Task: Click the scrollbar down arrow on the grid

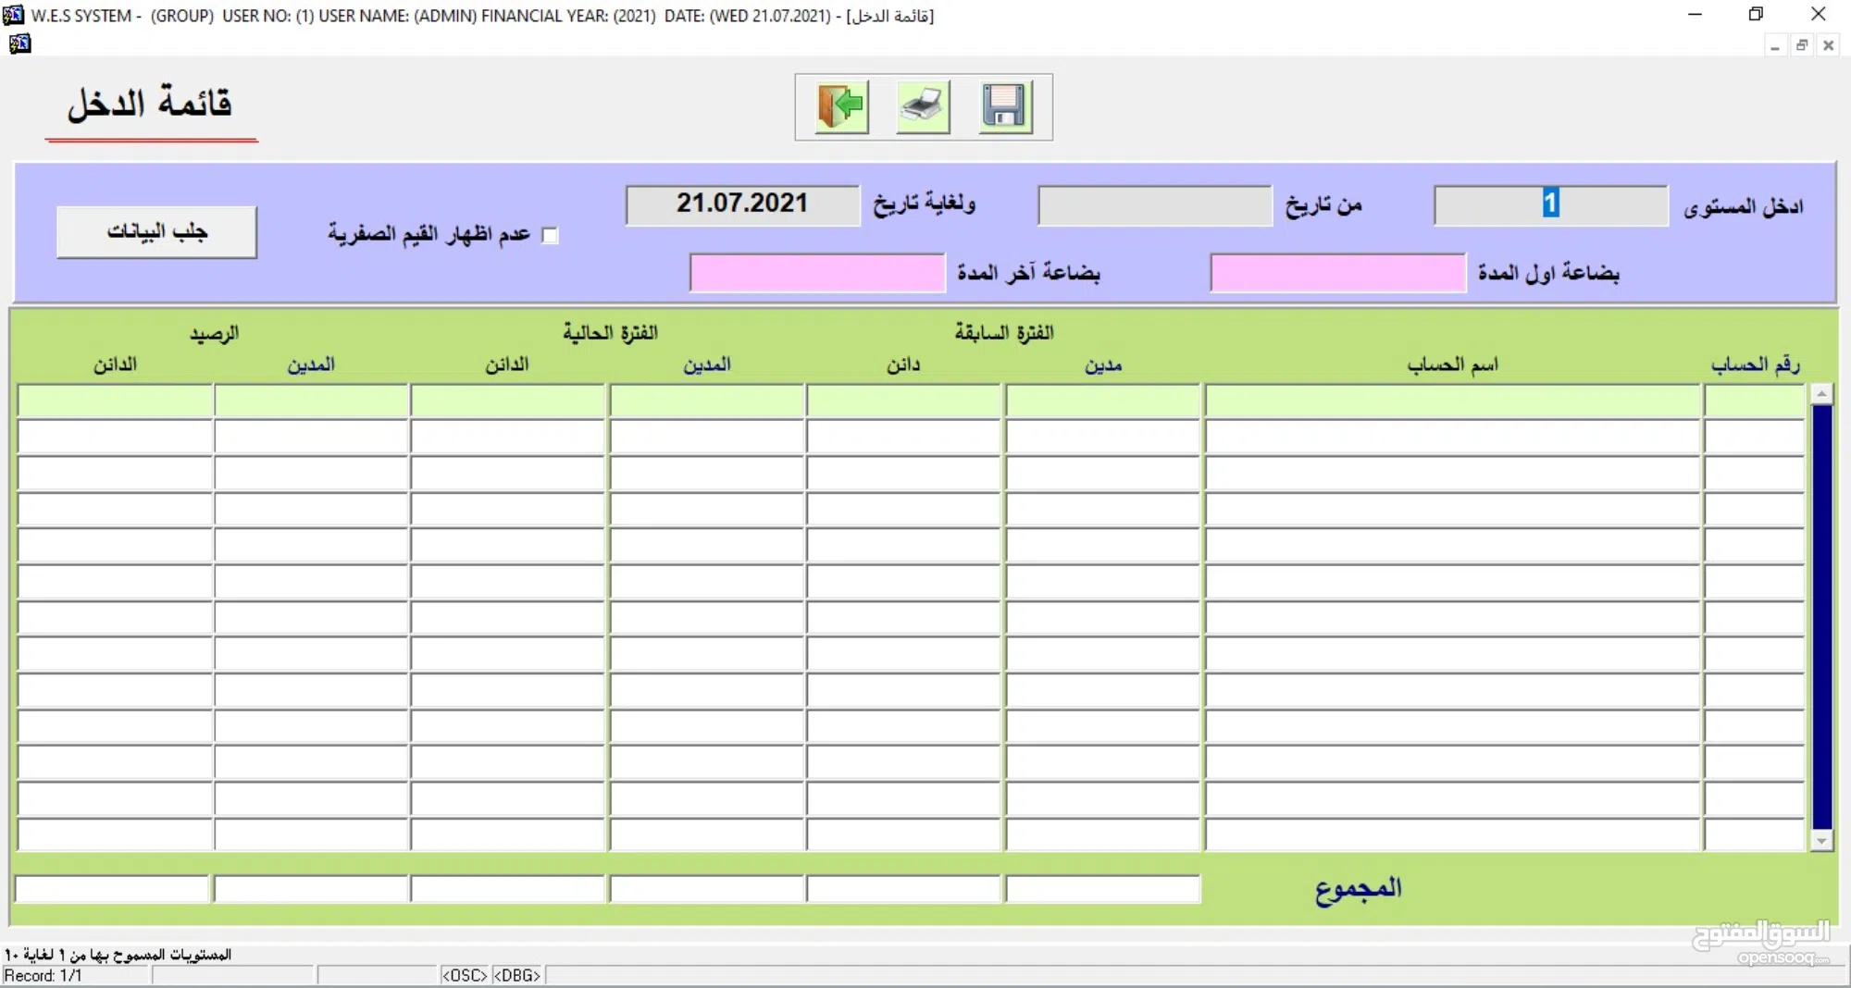Action: (x=1820, y=840)
